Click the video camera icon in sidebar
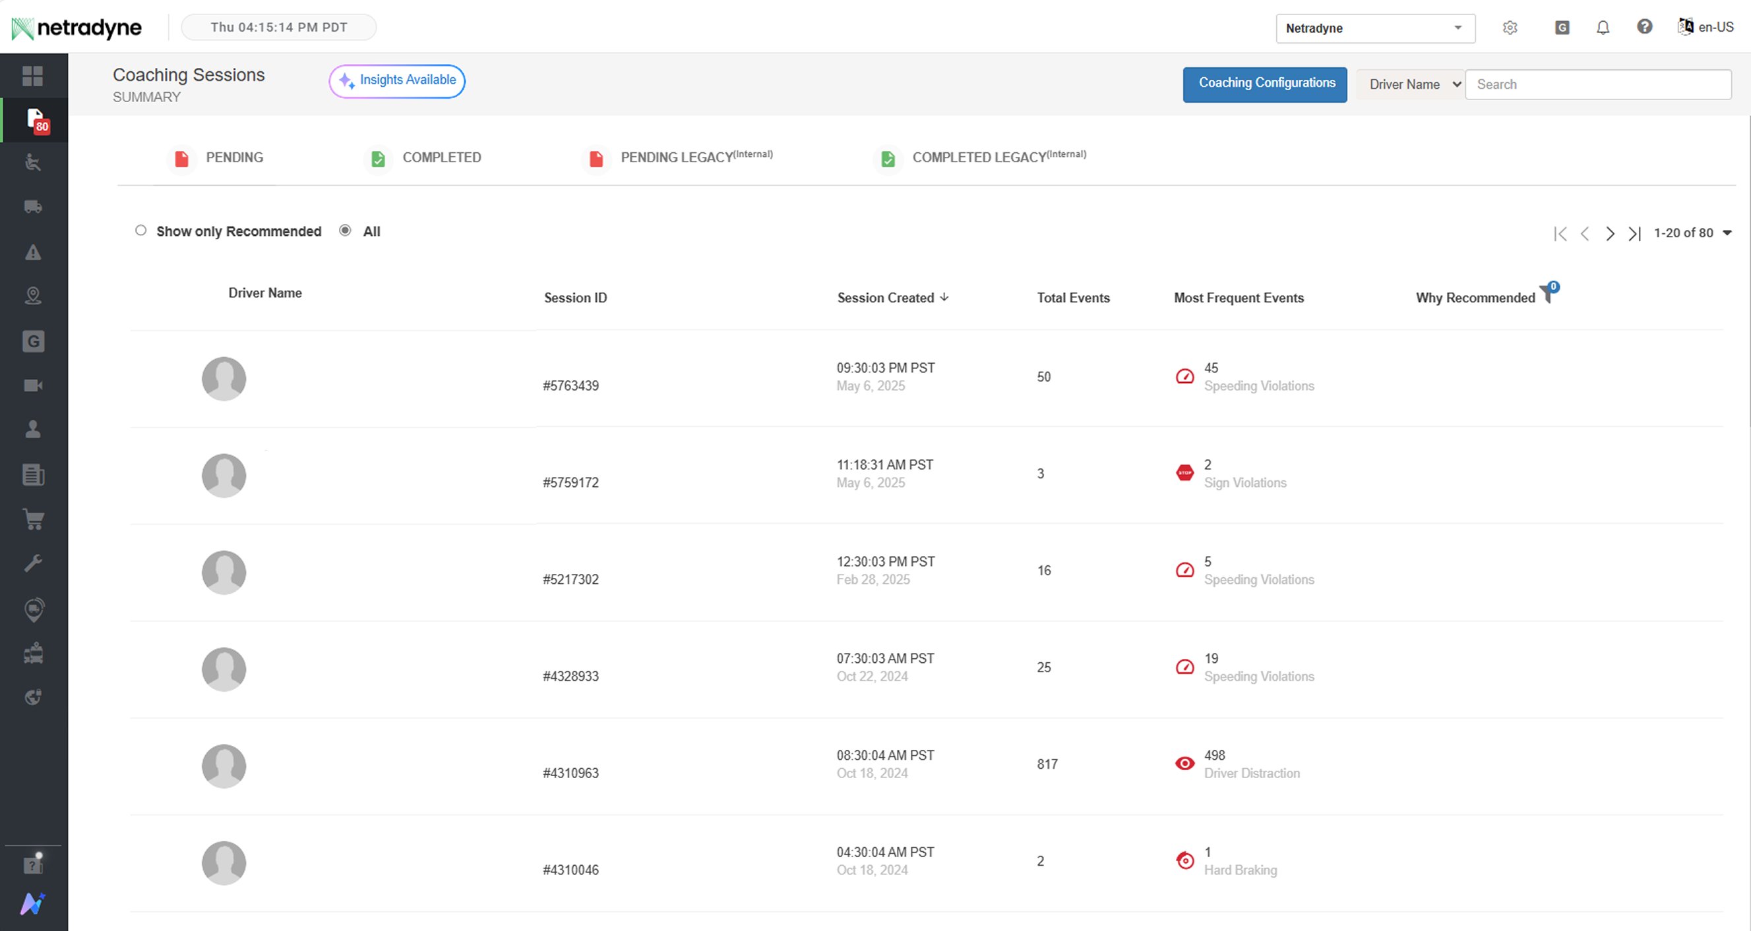Viewport: 1751px width, 931px height. (32, 385)
